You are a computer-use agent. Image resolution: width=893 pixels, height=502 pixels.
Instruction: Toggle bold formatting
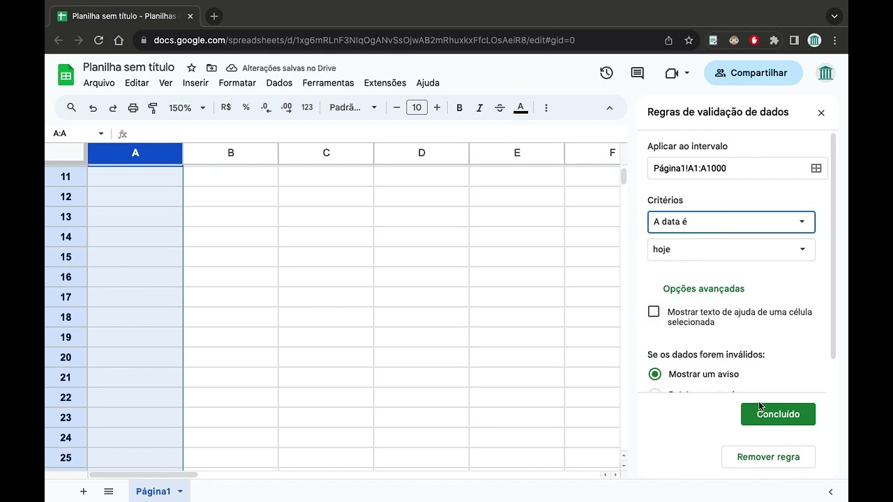(x=459, y=107)
